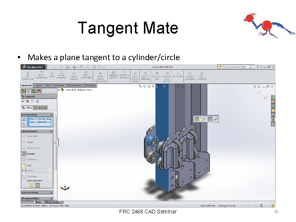
Task: Click the Zoom to Area magnifier icon
Action: [x=144, y=86]
